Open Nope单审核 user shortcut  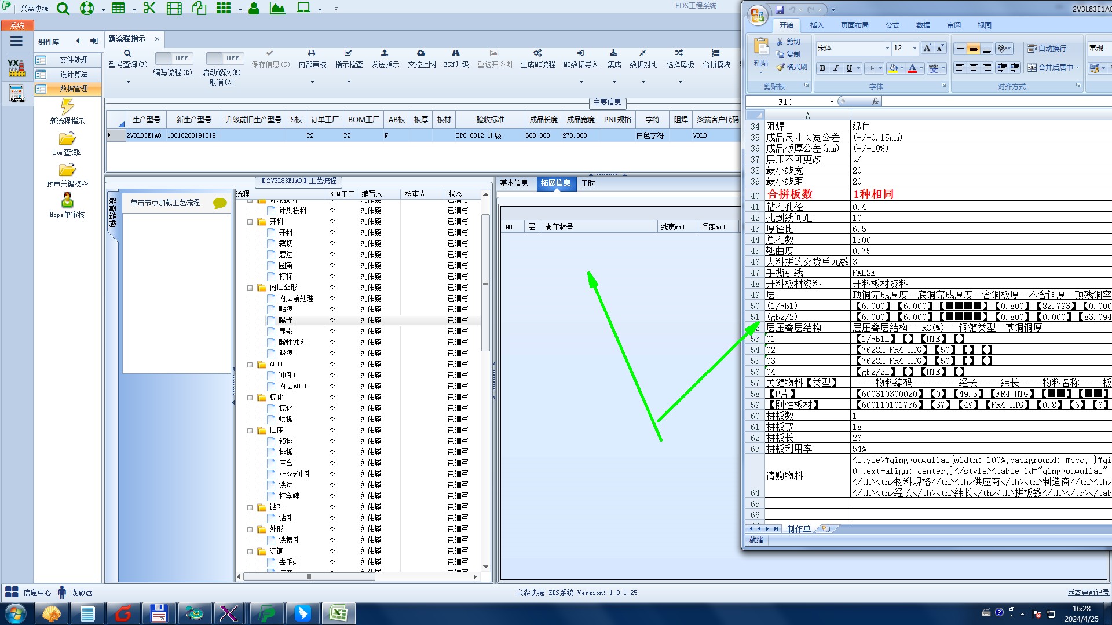point(67,205)
